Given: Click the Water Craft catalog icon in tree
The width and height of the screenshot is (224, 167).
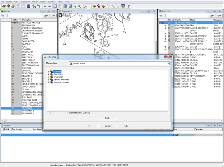Looking at the screenshot, I should (x=52, y=77).
